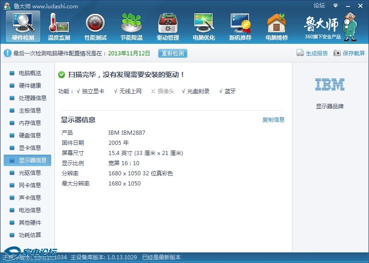Open the title bar dropdown menu arrow
Screen dimensions: 369x263
pos(336,6)
